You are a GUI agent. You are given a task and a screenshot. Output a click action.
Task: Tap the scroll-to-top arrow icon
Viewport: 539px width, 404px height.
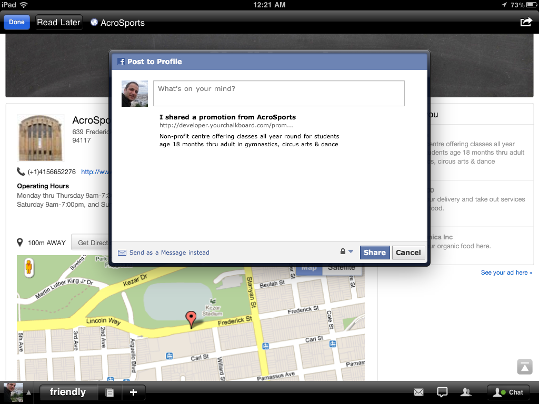tap(525, 367)
